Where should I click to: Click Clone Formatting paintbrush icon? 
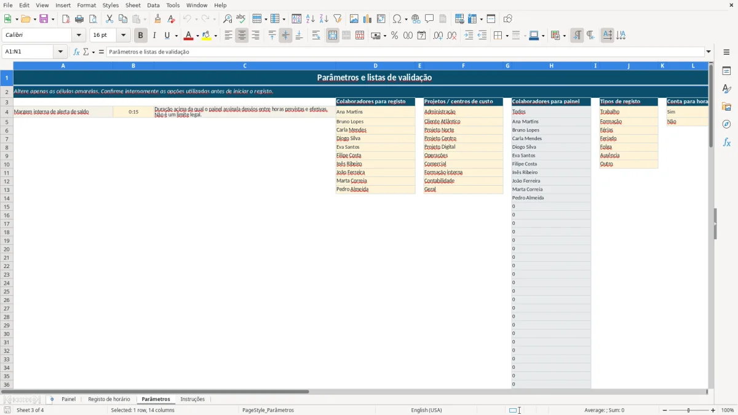click(157, 19)
